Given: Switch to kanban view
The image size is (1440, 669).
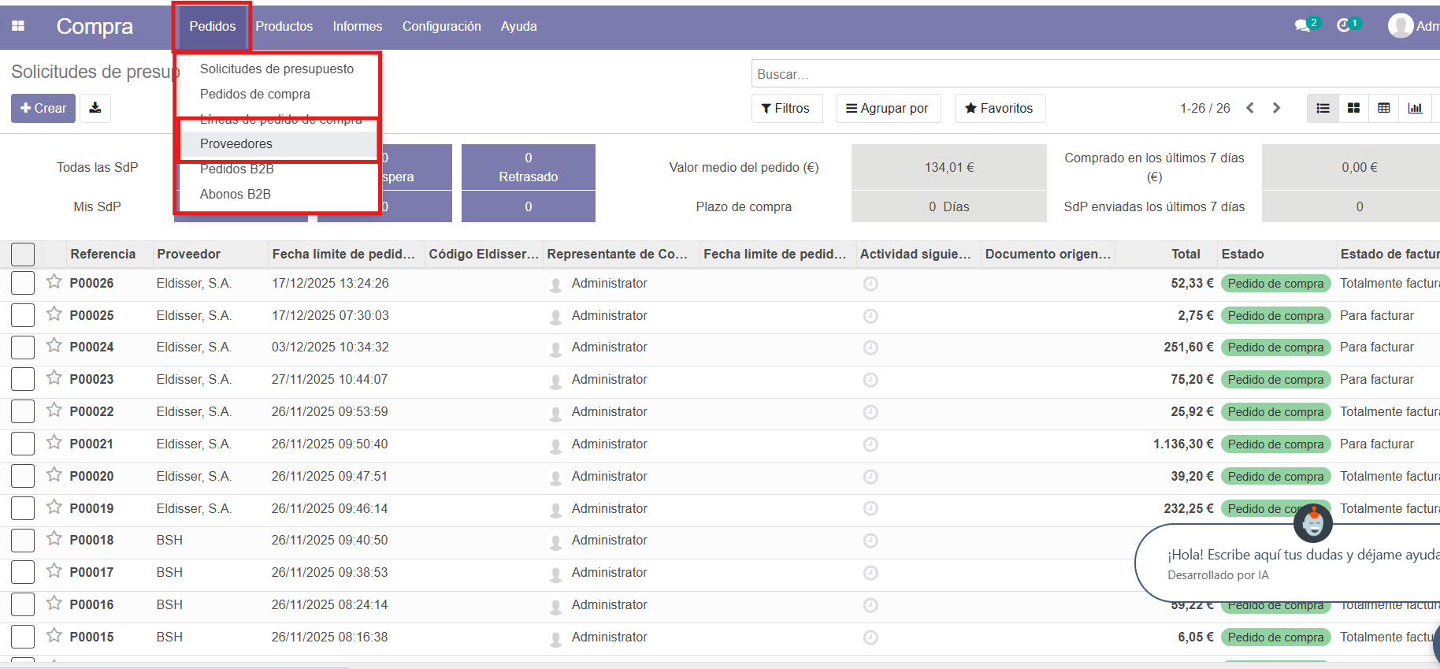Looking at the screenshot, I should coord(1353,108).
